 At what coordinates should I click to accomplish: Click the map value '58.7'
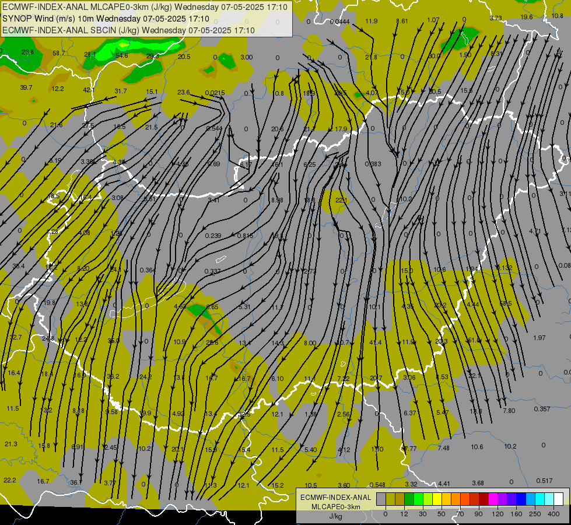(x=59, y=53)
